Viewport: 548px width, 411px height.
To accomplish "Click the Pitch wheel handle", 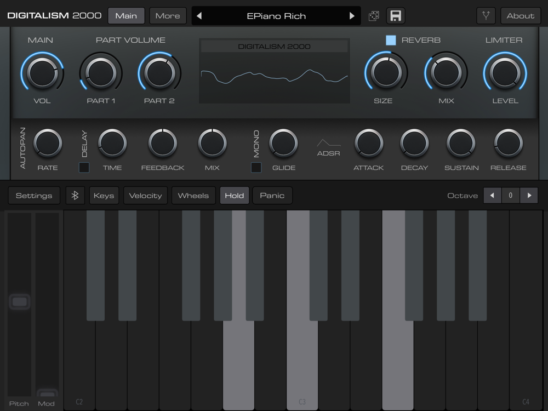I will click(20, 301).
